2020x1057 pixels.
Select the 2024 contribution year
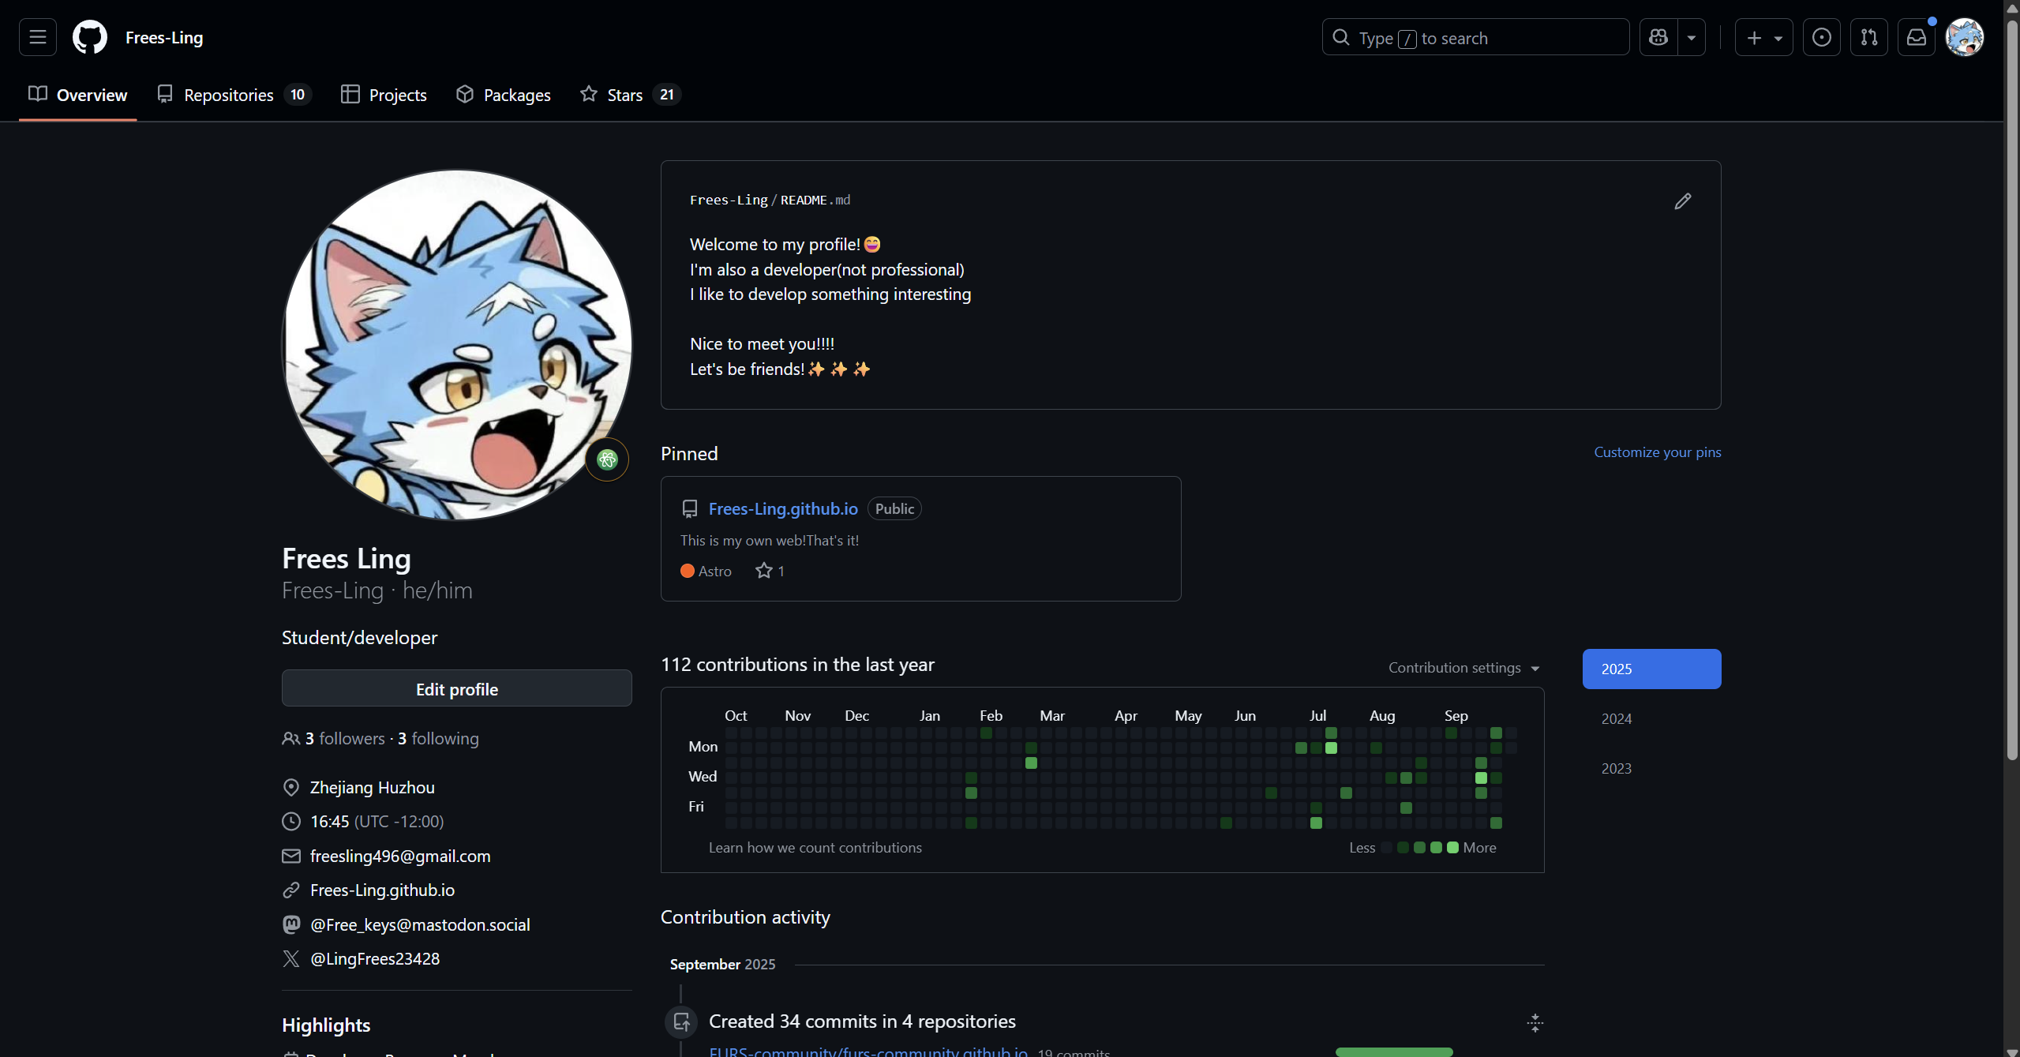point(1616,718)
